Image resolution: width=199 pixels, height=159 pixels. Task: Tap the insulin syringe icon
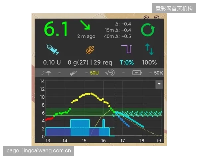tap(52, 49)
